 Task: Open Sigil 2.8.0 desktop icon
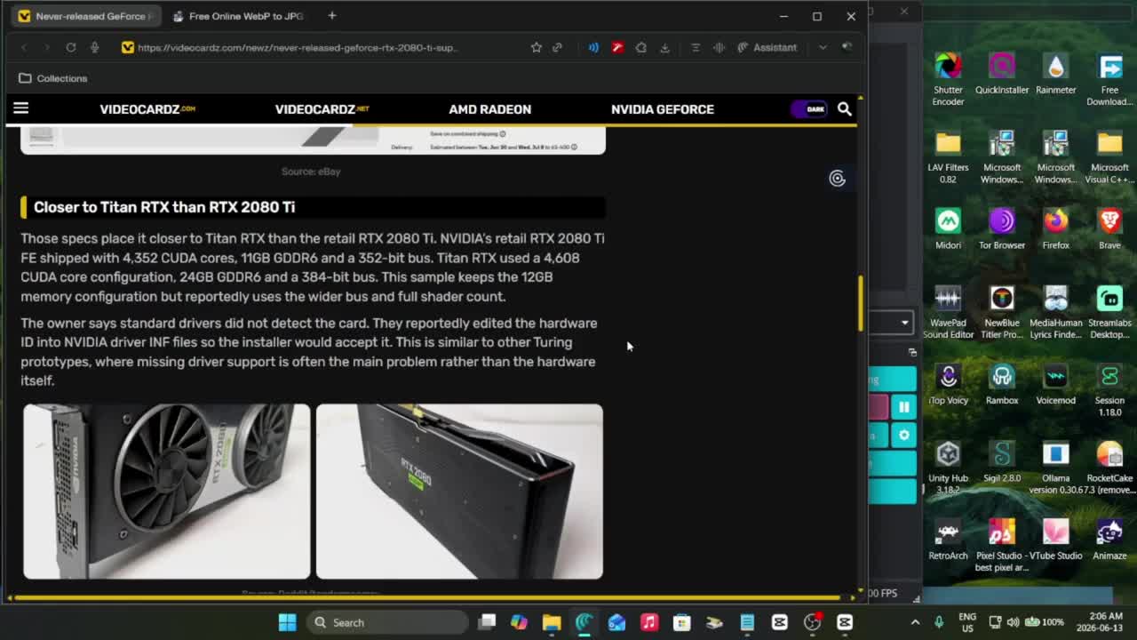pyautogui.click(x=1002, y=462)
